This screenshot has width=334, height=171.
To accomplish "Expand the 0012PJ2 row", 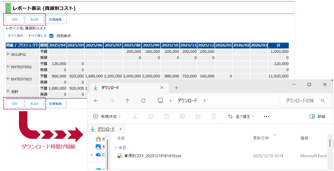I will coord(8,54).
